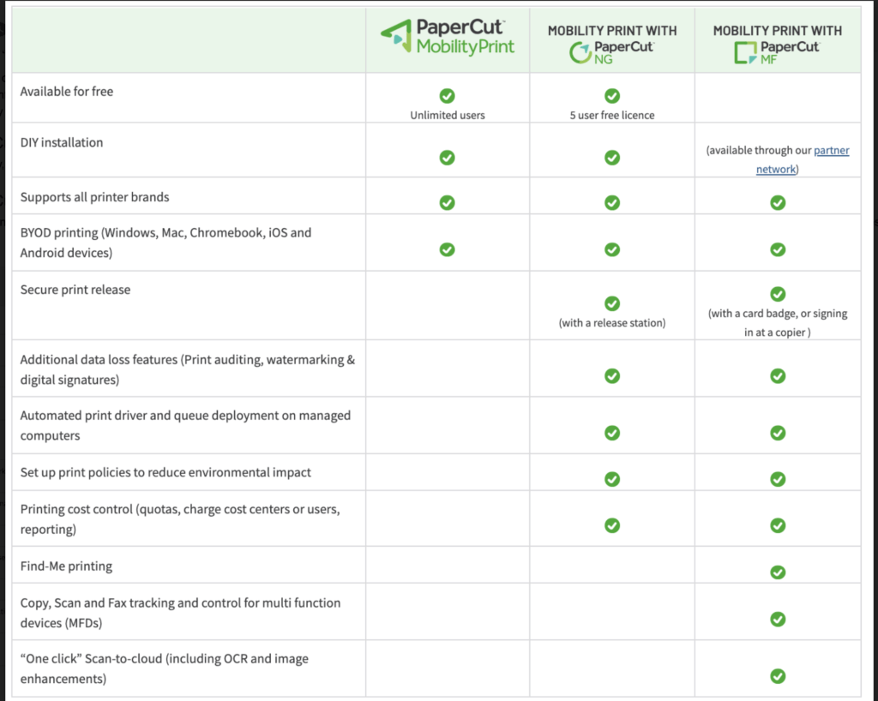The width and height of the screenshot is (878, 701).
Task: Click NG checkmark for DIY installation
Action: (612, 158)
